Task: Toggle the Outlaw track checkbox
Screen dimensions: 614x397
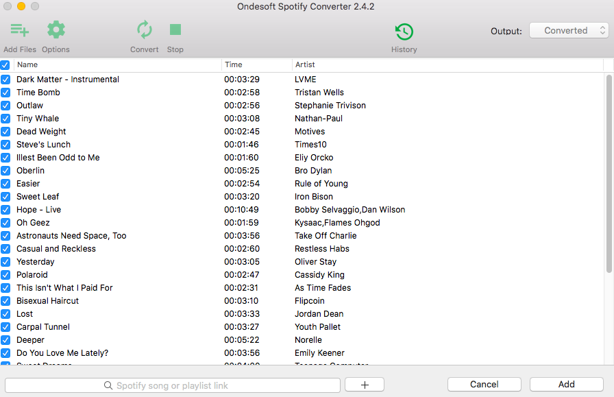Action: [5, 106]
